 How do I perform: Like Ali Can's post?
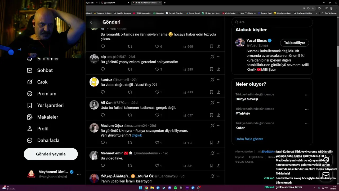pos(158,115)
